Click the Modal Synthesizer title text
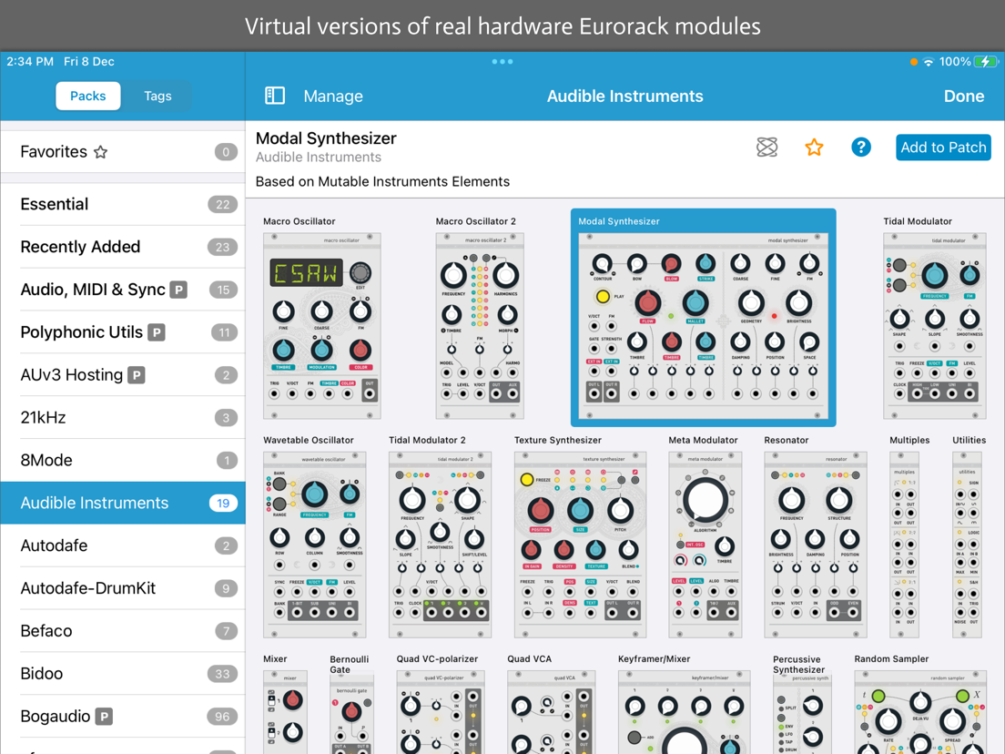The height and width of the screenshot is (754, 1005). (x=326, y=138)
